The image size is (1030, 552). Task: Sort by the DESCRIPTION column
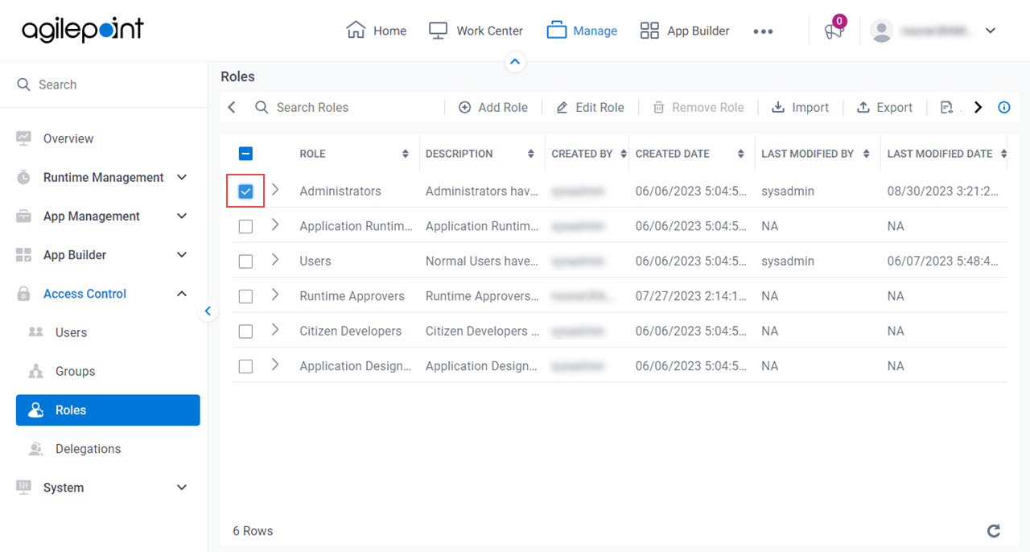click(531, 154)
